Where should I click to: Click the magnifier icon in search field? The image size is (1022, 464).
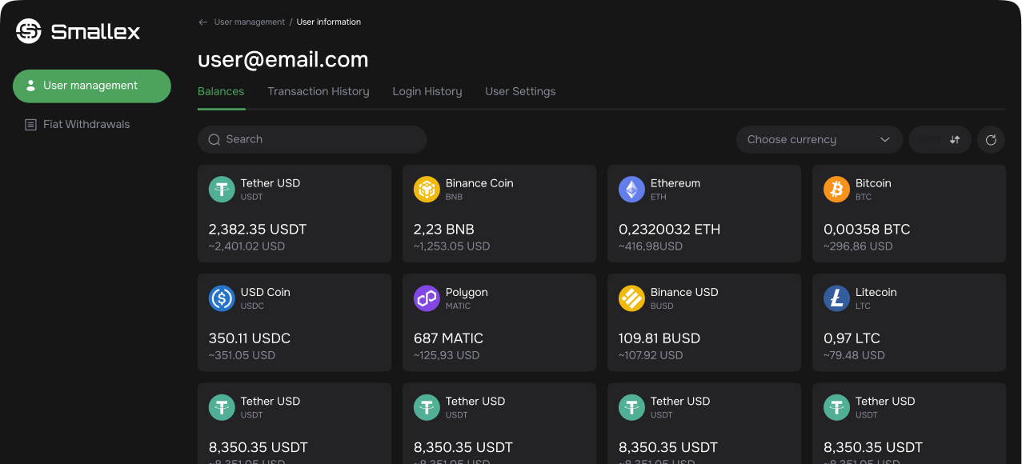(x=214, y=139)
